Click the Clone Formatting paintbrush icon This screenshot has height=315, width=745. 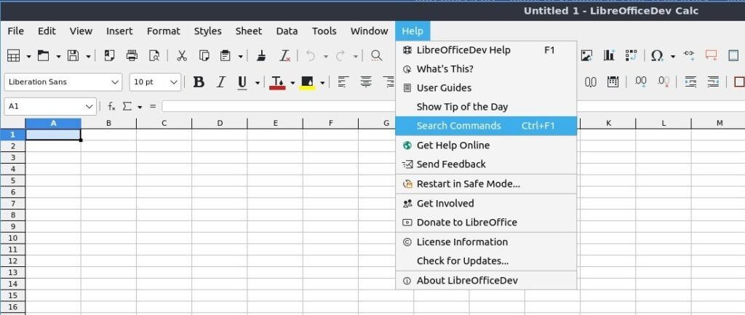[262, 55]
